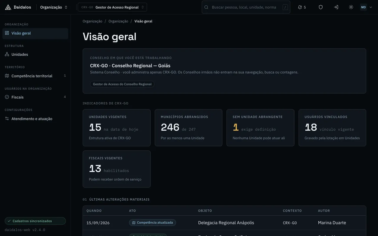Image resolution: width=378 pixels, height=236 pixels.
Task: Toggle the light/dark theme sun icon
Action: (351, 7)
